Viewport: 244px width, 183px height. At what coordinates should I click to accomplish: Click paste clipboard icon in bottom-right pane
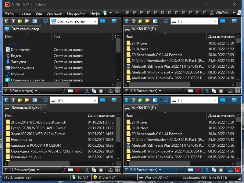[221, 170]
